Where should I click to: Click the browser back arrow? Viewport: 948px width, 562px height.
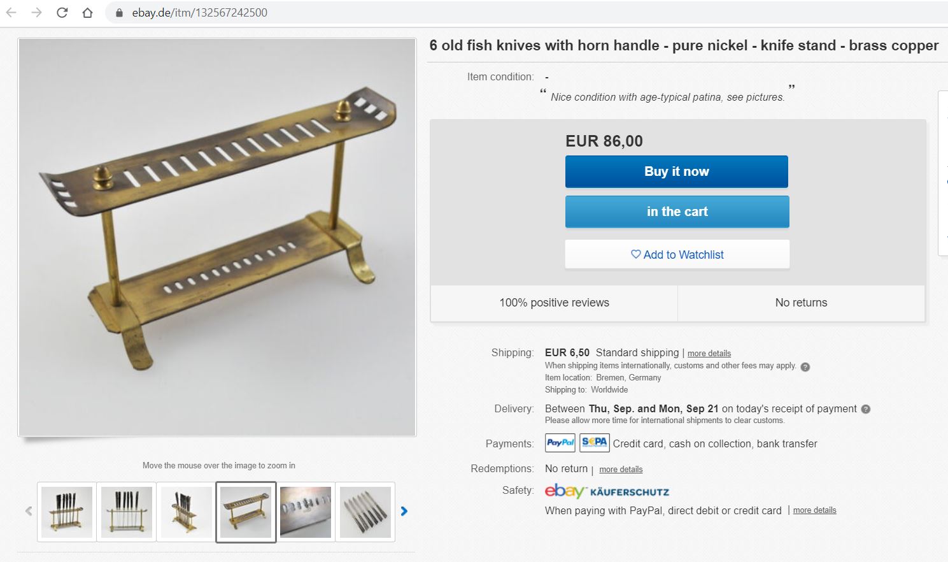click(11, 12)
